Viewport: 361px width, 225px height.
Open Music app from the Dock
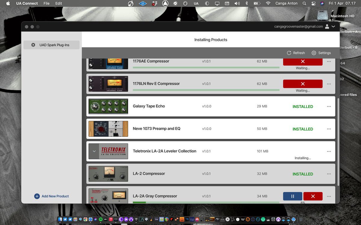pyautogui.click(x=111, y=219)
